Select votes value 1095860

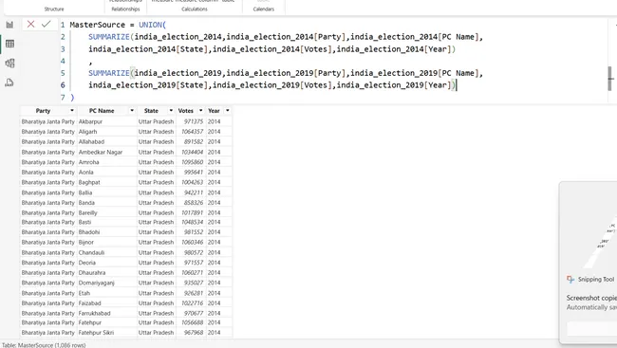pyautogui.click(x=192, y=162)
